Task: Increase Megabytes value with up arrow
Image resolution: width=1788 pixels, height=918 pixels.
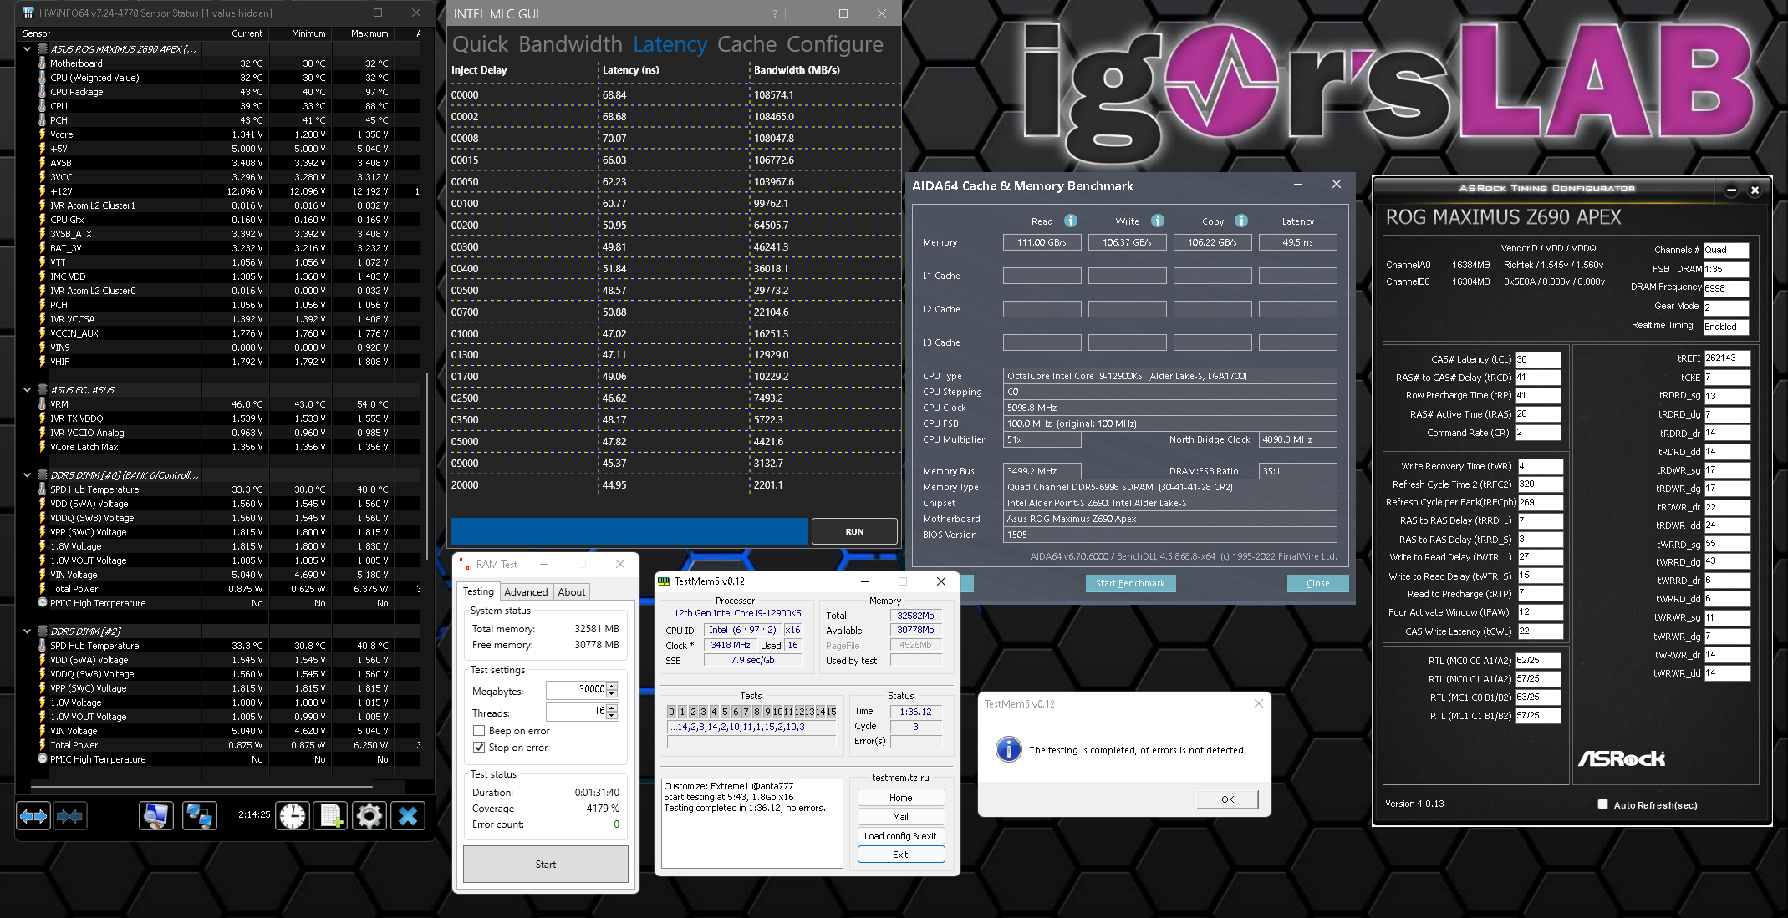Action: coord(613,686)
